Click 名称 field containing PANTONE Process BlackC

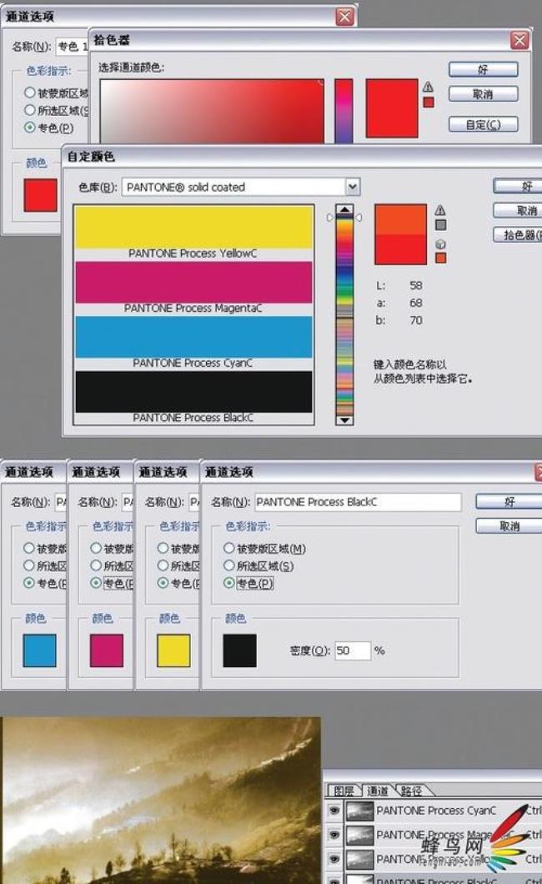pos(358,502)
